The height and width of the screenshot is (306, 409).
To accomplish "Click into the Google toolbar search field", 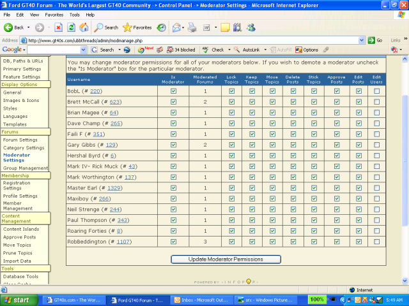I will click(x=54, y=50).
